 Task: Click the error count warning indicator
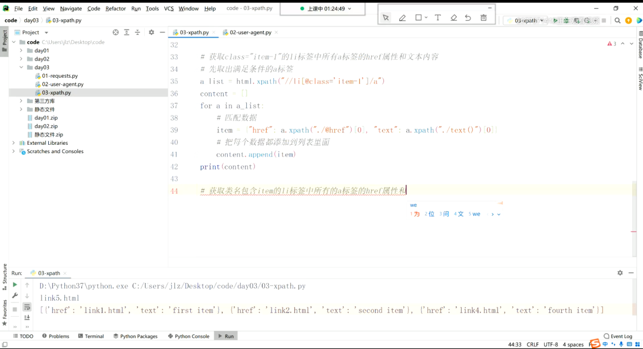tap(612, 44)
